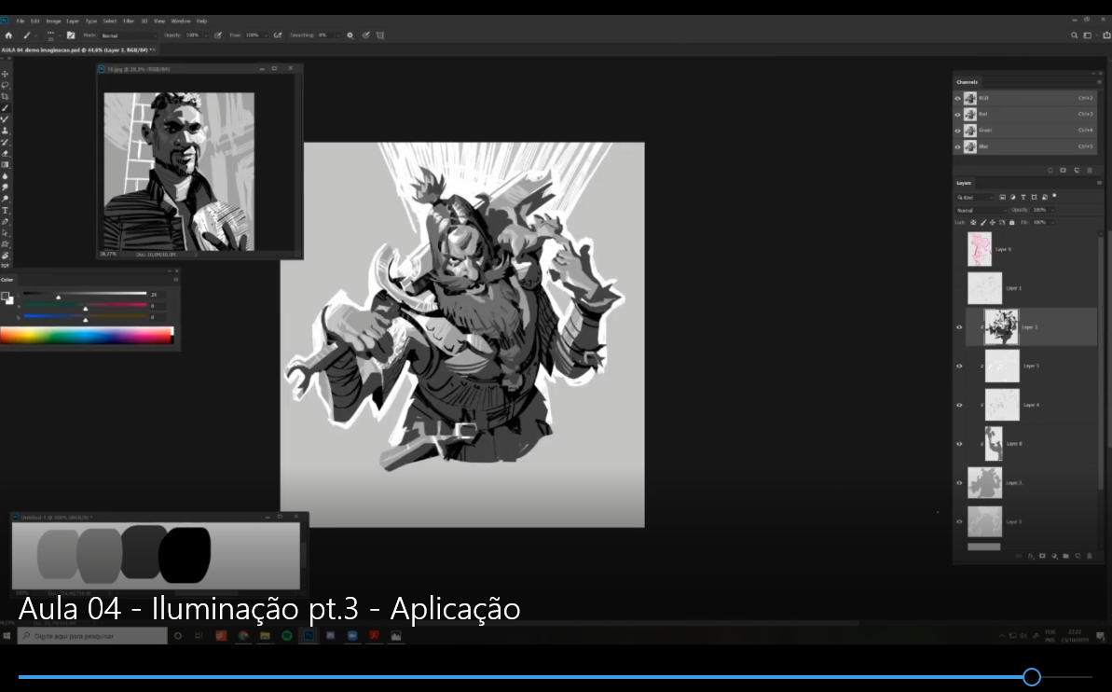Click the Home icon in options bar
The height and width of the screenshot is (692, 1112).
[x=8, y=35]
